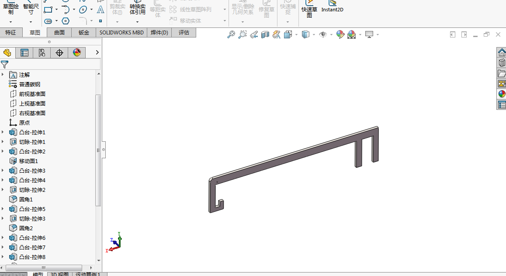The width and height of the screenshot is (506, 276).
Task: Open DimXpertManager crosshair tab
Action: click(x=59, y=52)
